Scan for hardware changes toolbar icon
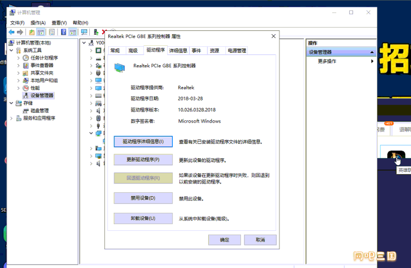 (x=84, y=32)
